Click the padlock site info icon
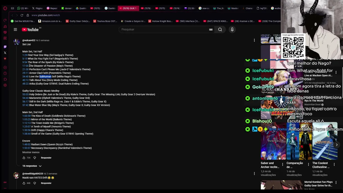Viewport: 343px width, 193px height. pyautogui.click(x=28, y=15)
